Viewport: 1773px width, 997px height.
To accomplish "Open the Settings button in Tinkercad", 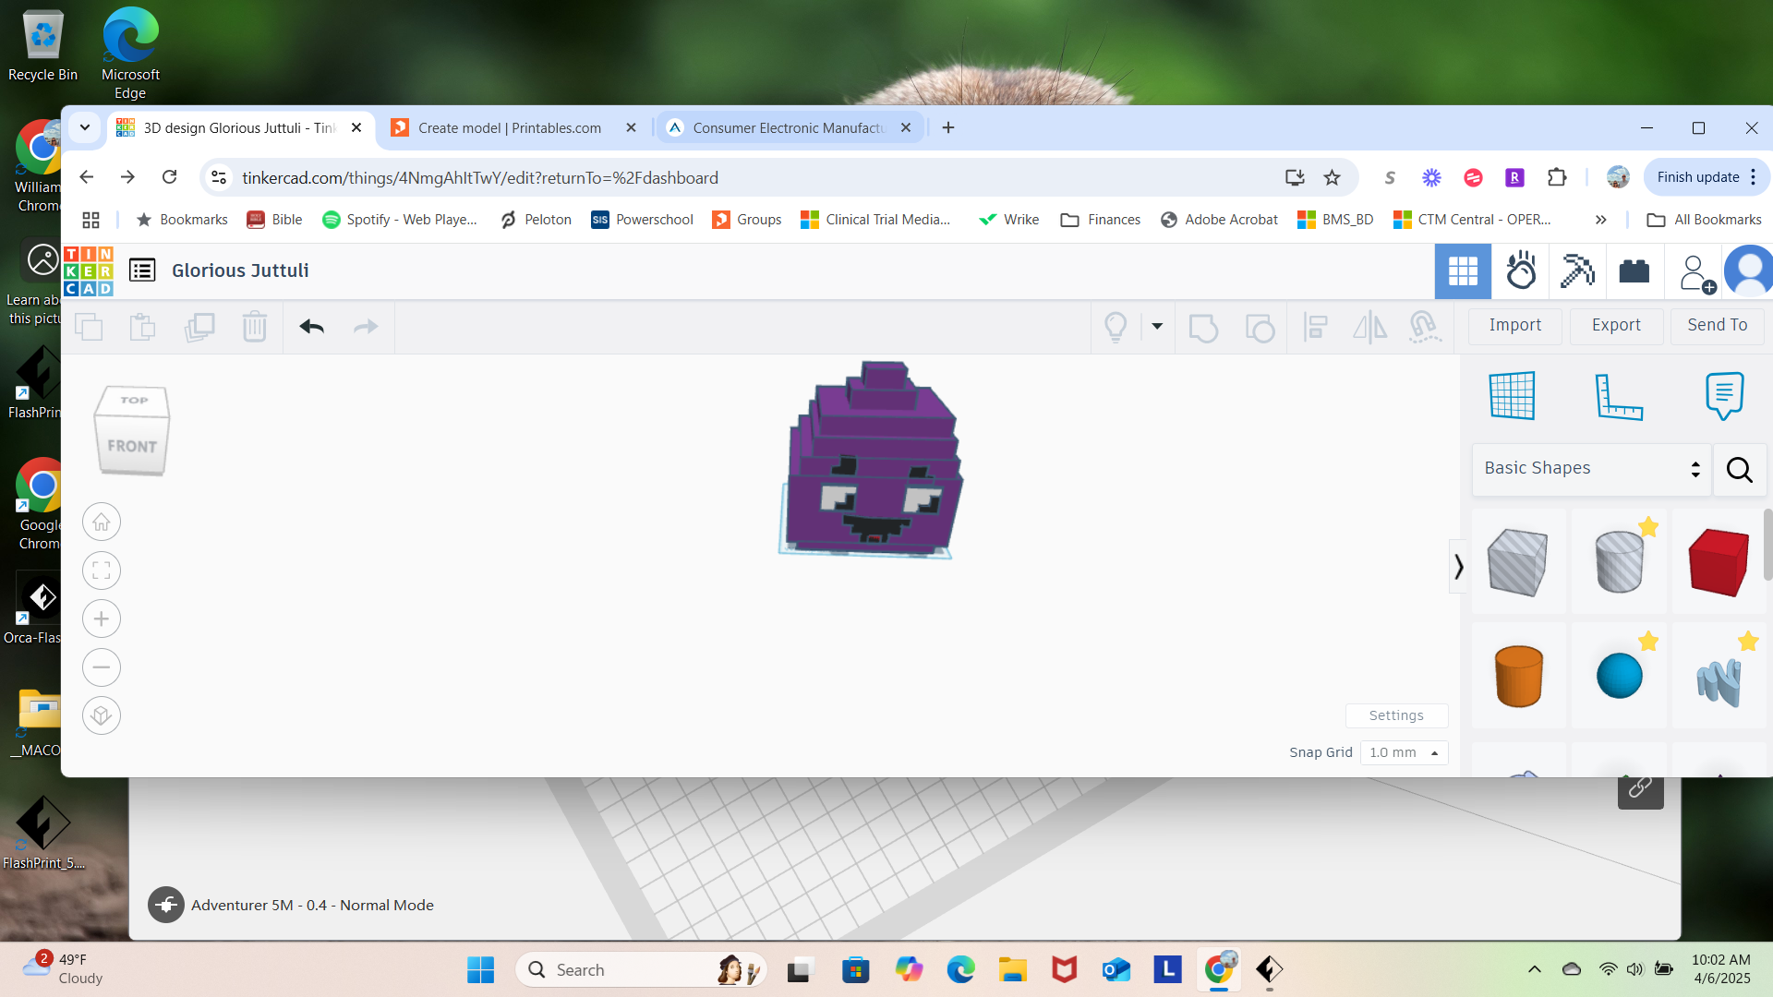I will point(1396,715).
